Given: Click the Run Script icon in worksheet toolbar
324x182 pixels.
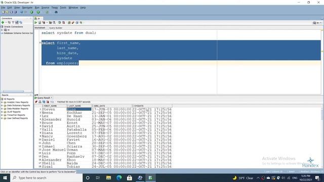Looking at the screenshot, I should click(x=39, y=22).
